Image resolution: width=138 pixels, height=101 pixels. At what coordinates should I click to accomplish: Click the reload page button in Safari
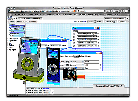point(122,11)
